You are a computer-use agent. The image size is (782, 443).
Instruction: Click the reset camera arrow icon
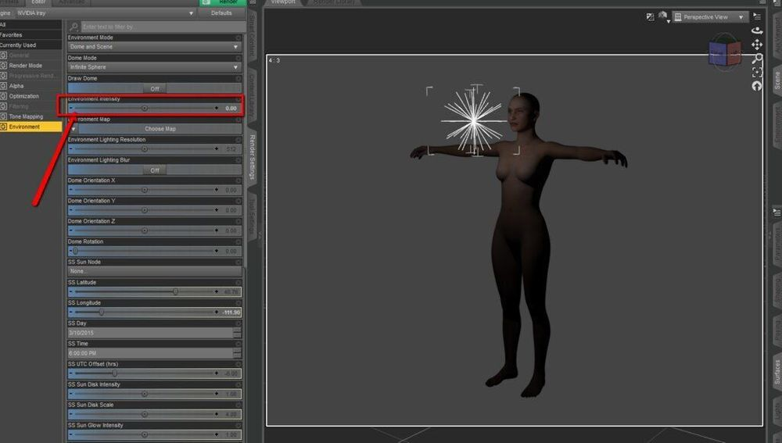coord(757,86)
